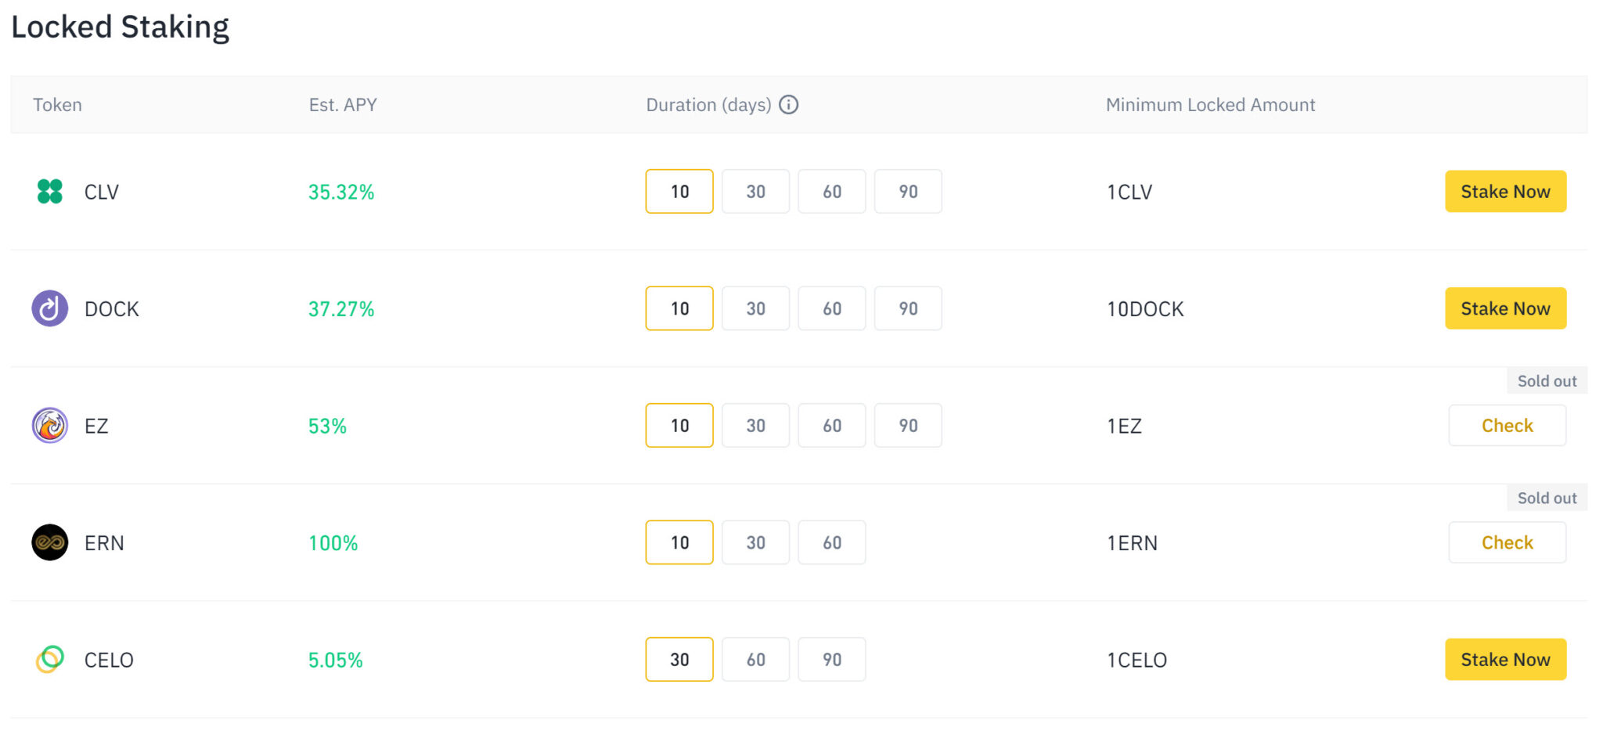Viewport: 1603px width, 731px height.
Task: Click the CELO rings token icon
Action: [50, 659]
